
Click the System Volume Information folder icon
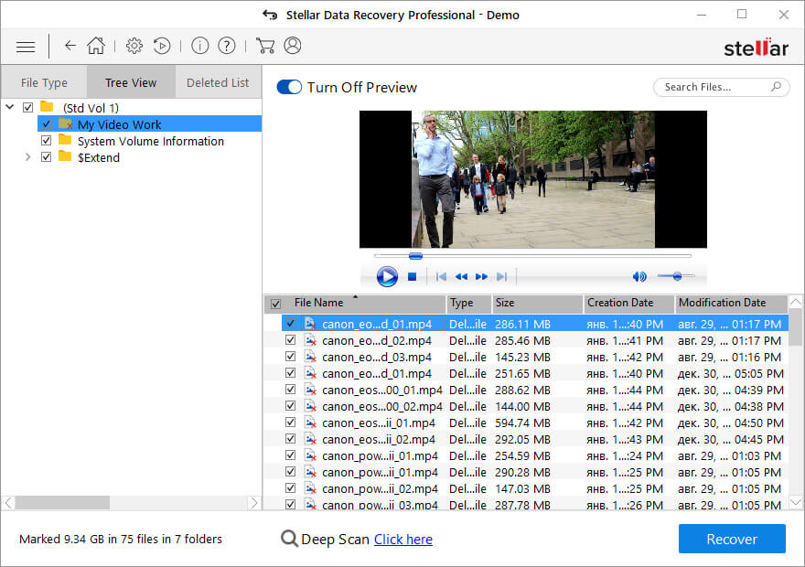(65, 140)
